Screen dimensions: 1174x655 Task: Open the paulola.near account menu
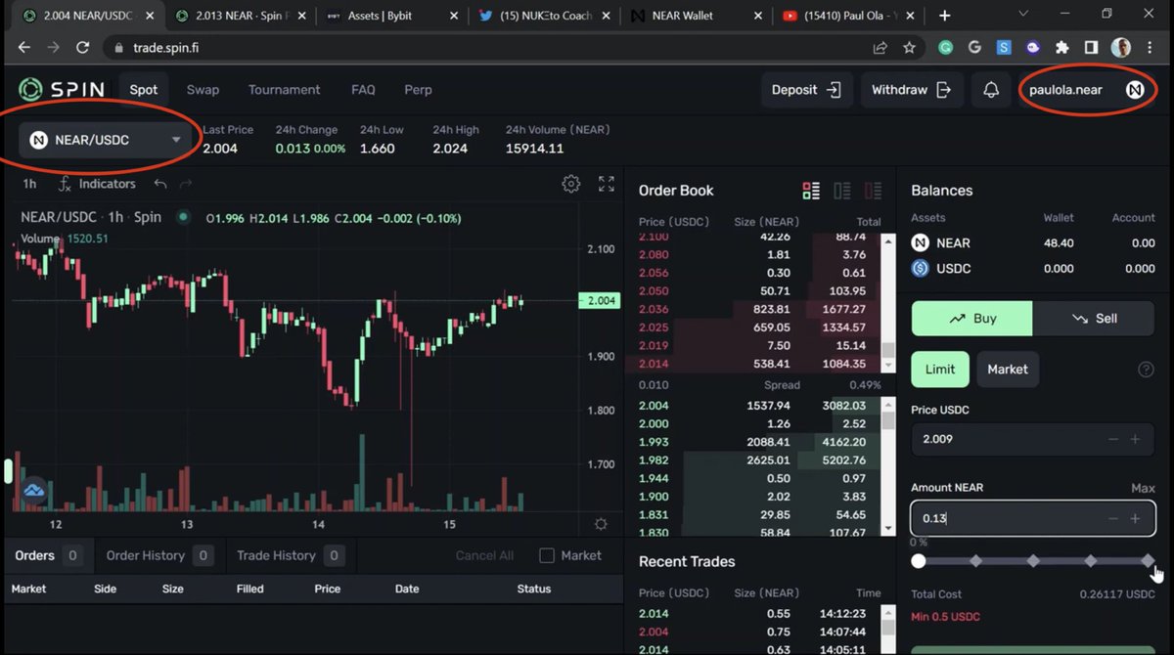(x=1086, y=90)
